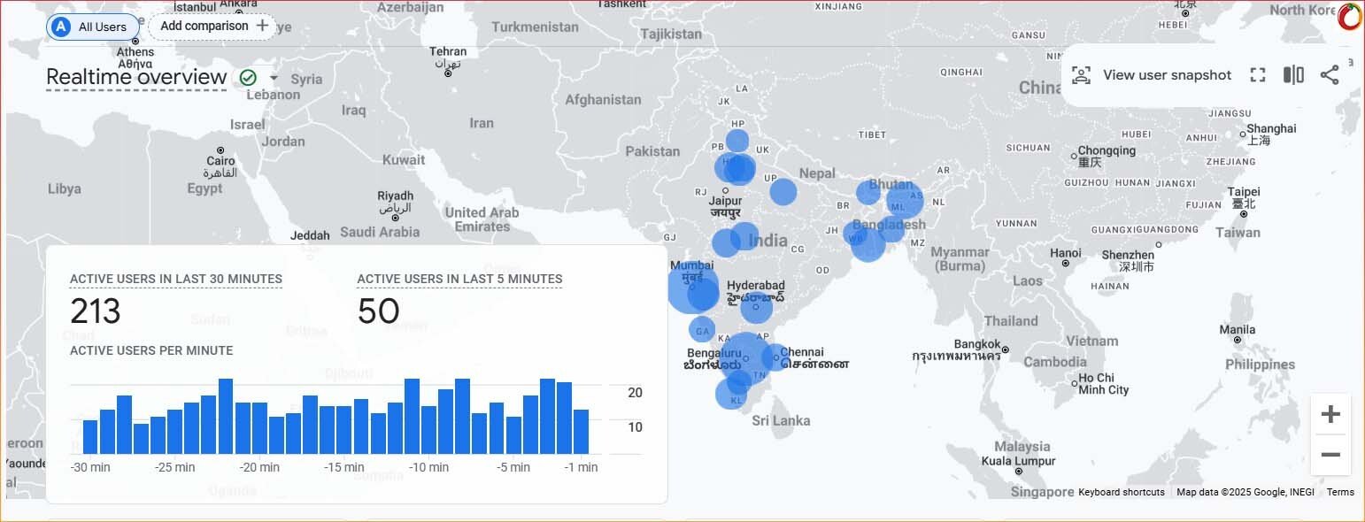Viewport: 1365px width, 522px height.
Task: Click the Realtime overview title
Action: pyautogui.click(x=136, y=77)
